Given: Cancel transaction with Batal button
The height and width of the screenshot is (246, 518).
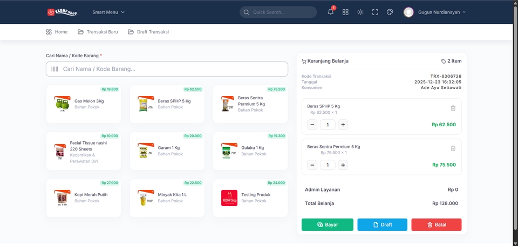Looking at the screenshot, I should (437, 224).
